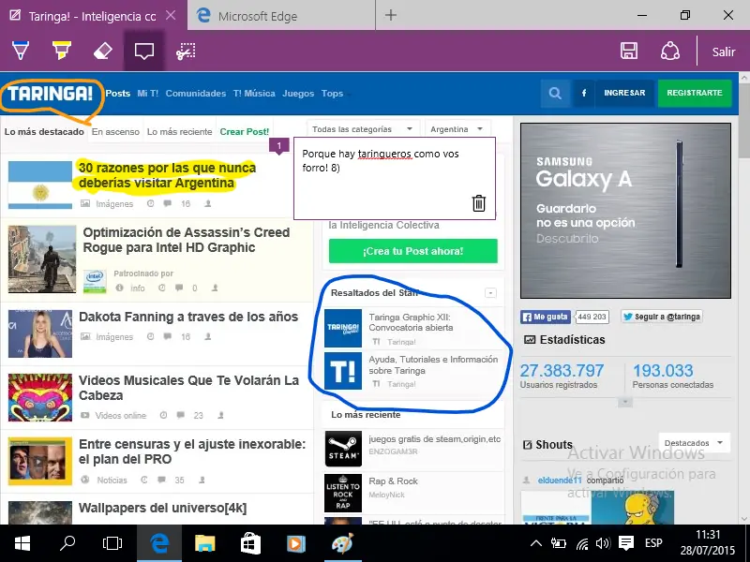Screen dimensions: 750x562
Task: Select the typed note comment tool
Action: [144, 51]
